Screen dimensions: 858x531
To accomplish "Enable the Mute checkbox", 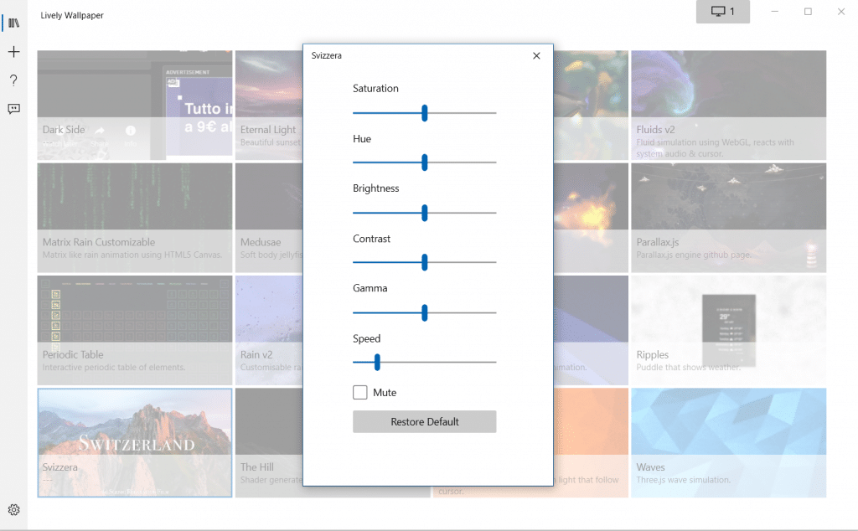I will point(360,392).
